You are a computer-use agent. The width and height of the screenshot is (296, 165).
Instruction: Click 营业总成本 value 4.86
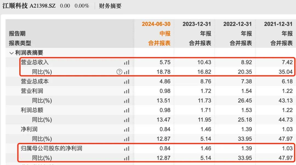point(165,82)
